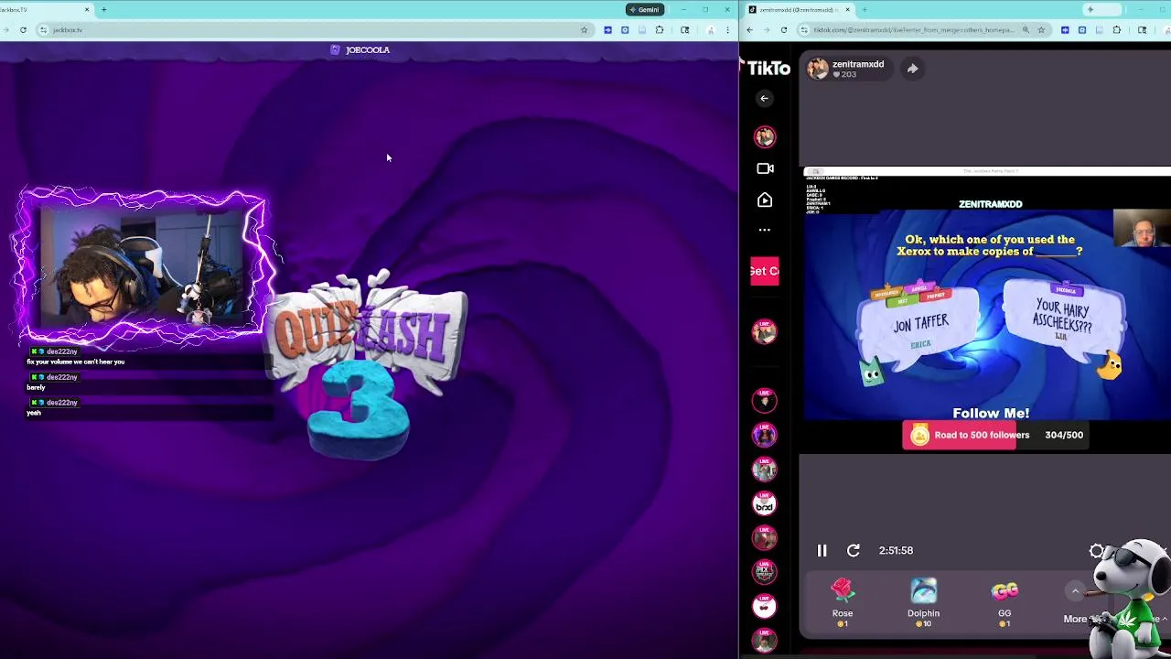
Task: Click the Quiplash 3 logo
Action: (x=368, y=363)
